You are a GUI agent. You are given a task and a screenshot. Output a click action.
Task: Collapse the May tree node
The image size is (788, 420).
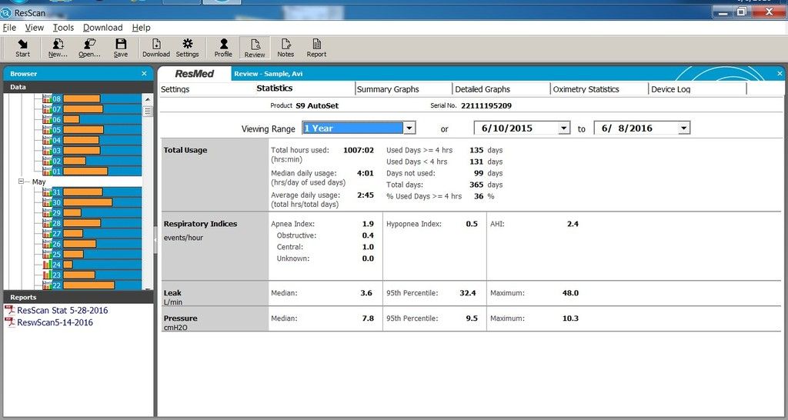point(21,182)
